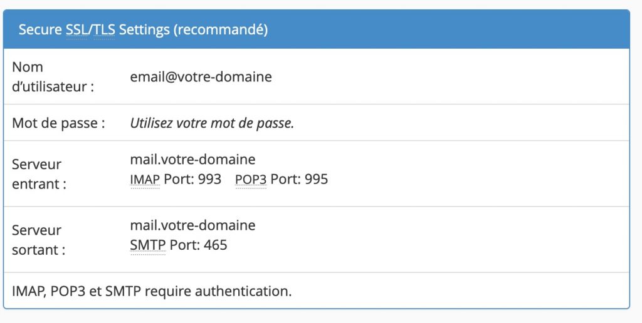Click the incoming server mail.votre-domaine text
Viewport: 642px width, 323px height.
pyautogui.click(x=193, y=159)
